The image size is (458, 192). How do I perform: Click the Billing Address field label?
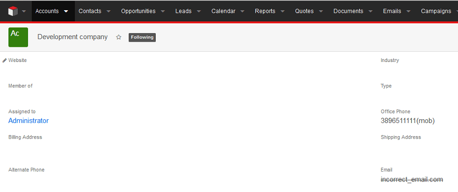point(25,137)
